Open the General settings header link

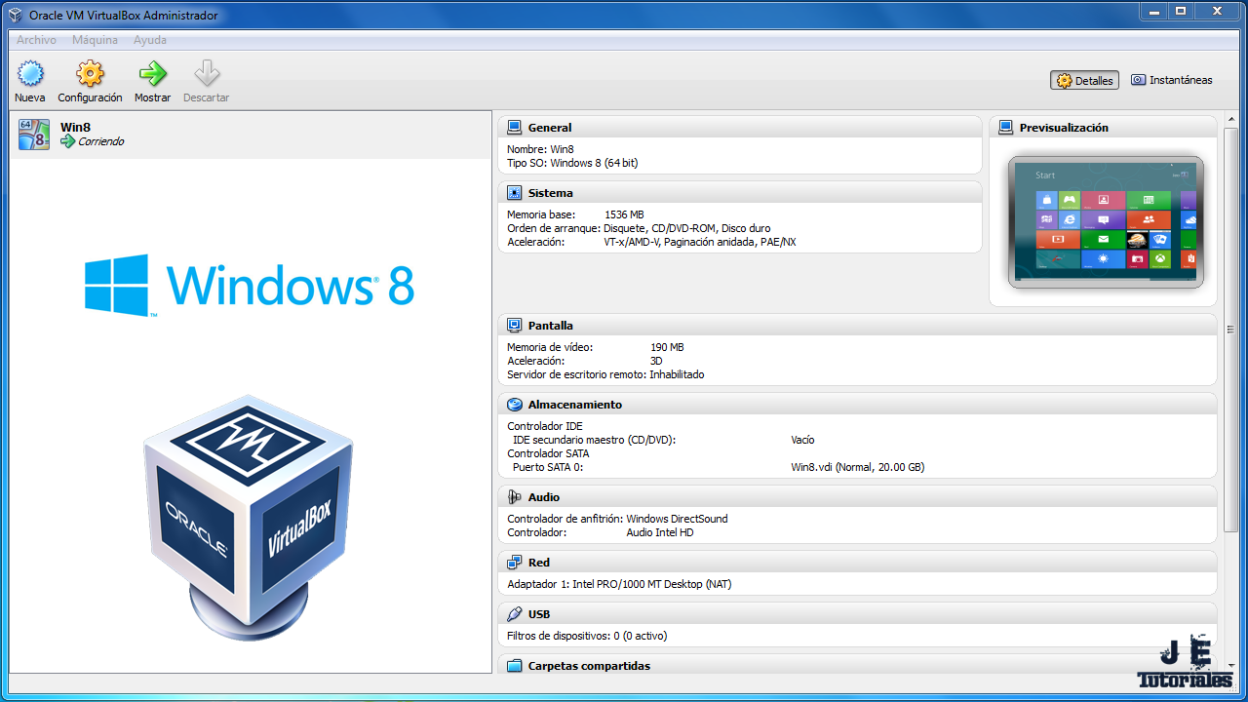[550, 128]
